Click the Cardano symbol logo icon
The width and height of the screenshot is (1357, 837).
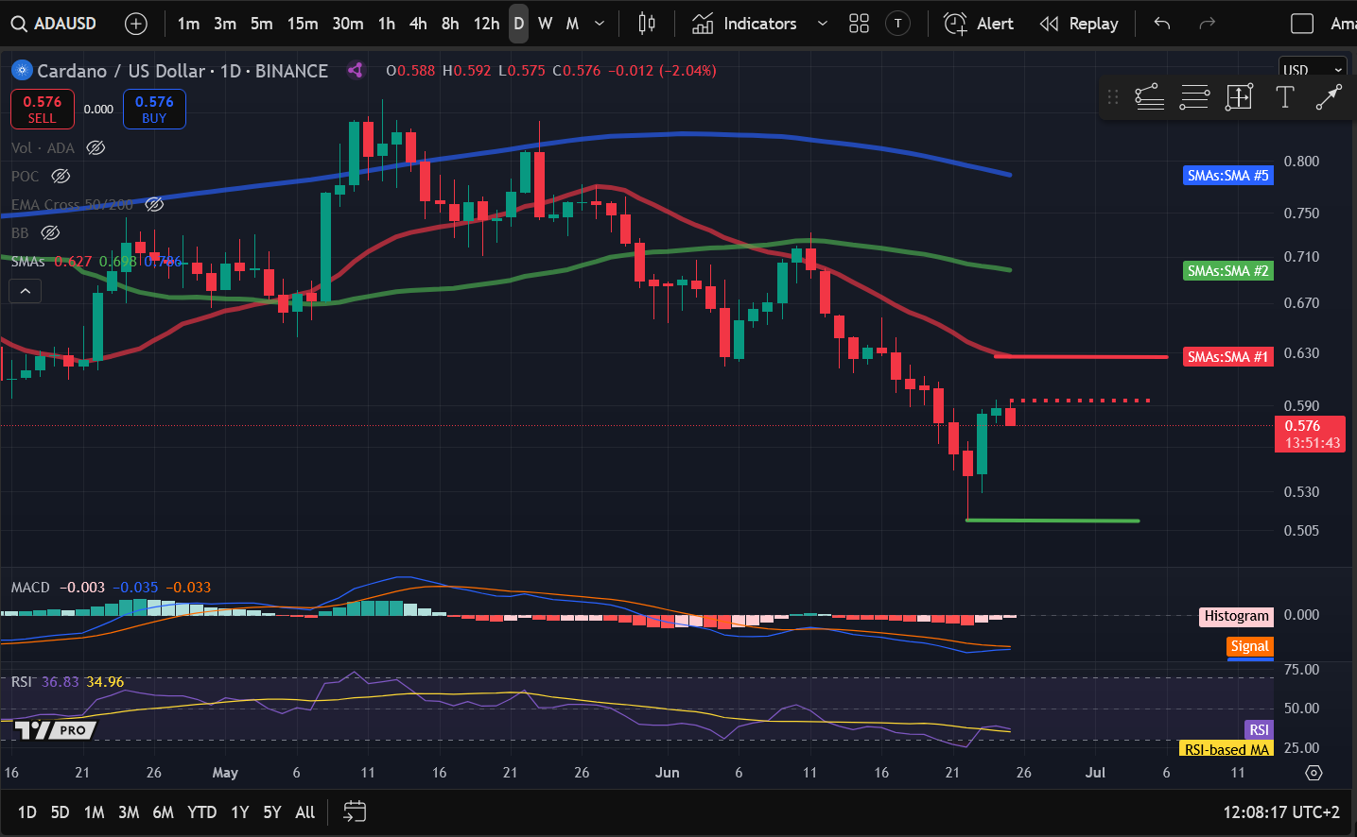(x=22, y=70)
